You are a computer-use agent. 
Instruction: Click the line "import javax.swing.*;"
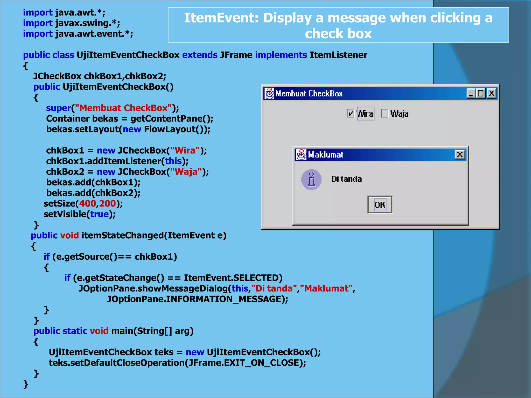tap(72, 23)
